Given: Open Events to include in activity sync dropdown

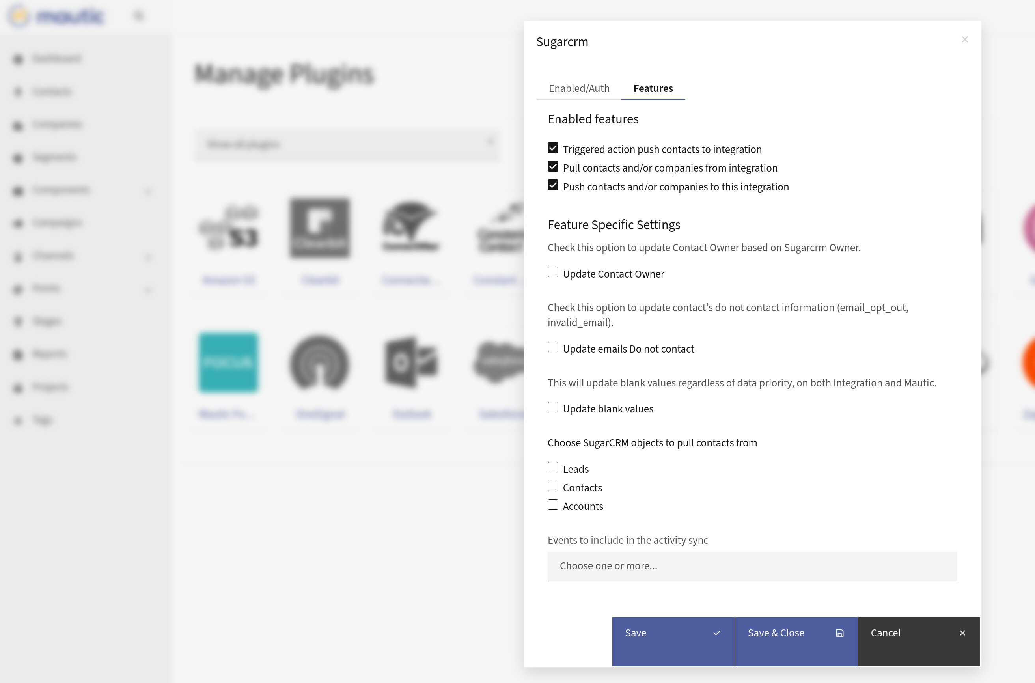Looking at the screenshot, I should coord(752,566).
